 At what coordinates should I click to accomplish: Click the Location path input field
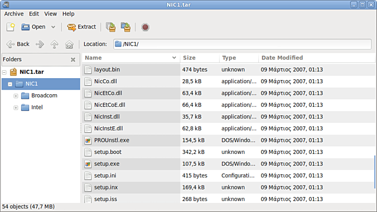coord(242,44)
